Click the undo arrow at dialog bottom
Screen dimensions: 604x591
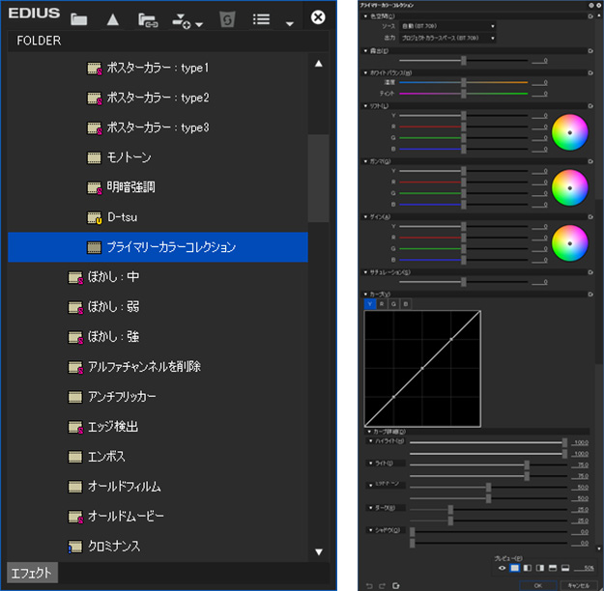coord(368,584)
